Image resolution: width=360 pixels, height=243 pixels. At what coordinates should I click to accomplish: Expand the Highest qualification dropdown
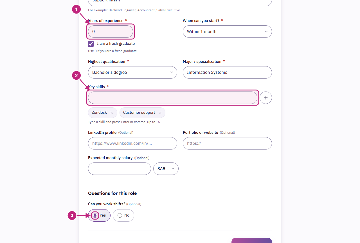pyautogui.click(x=132, y=72)
